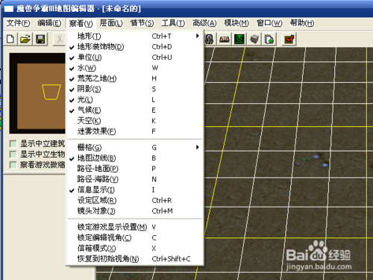Select 迷雾效果(F) menu entry
Viewport: 373px width, 280px height.
pyautogui.click(x=135, y=131)
